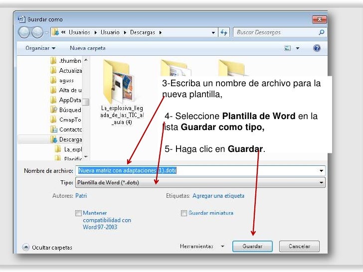Select the Descarga folder in tree

pyautogui.click(x=66, y=139)
